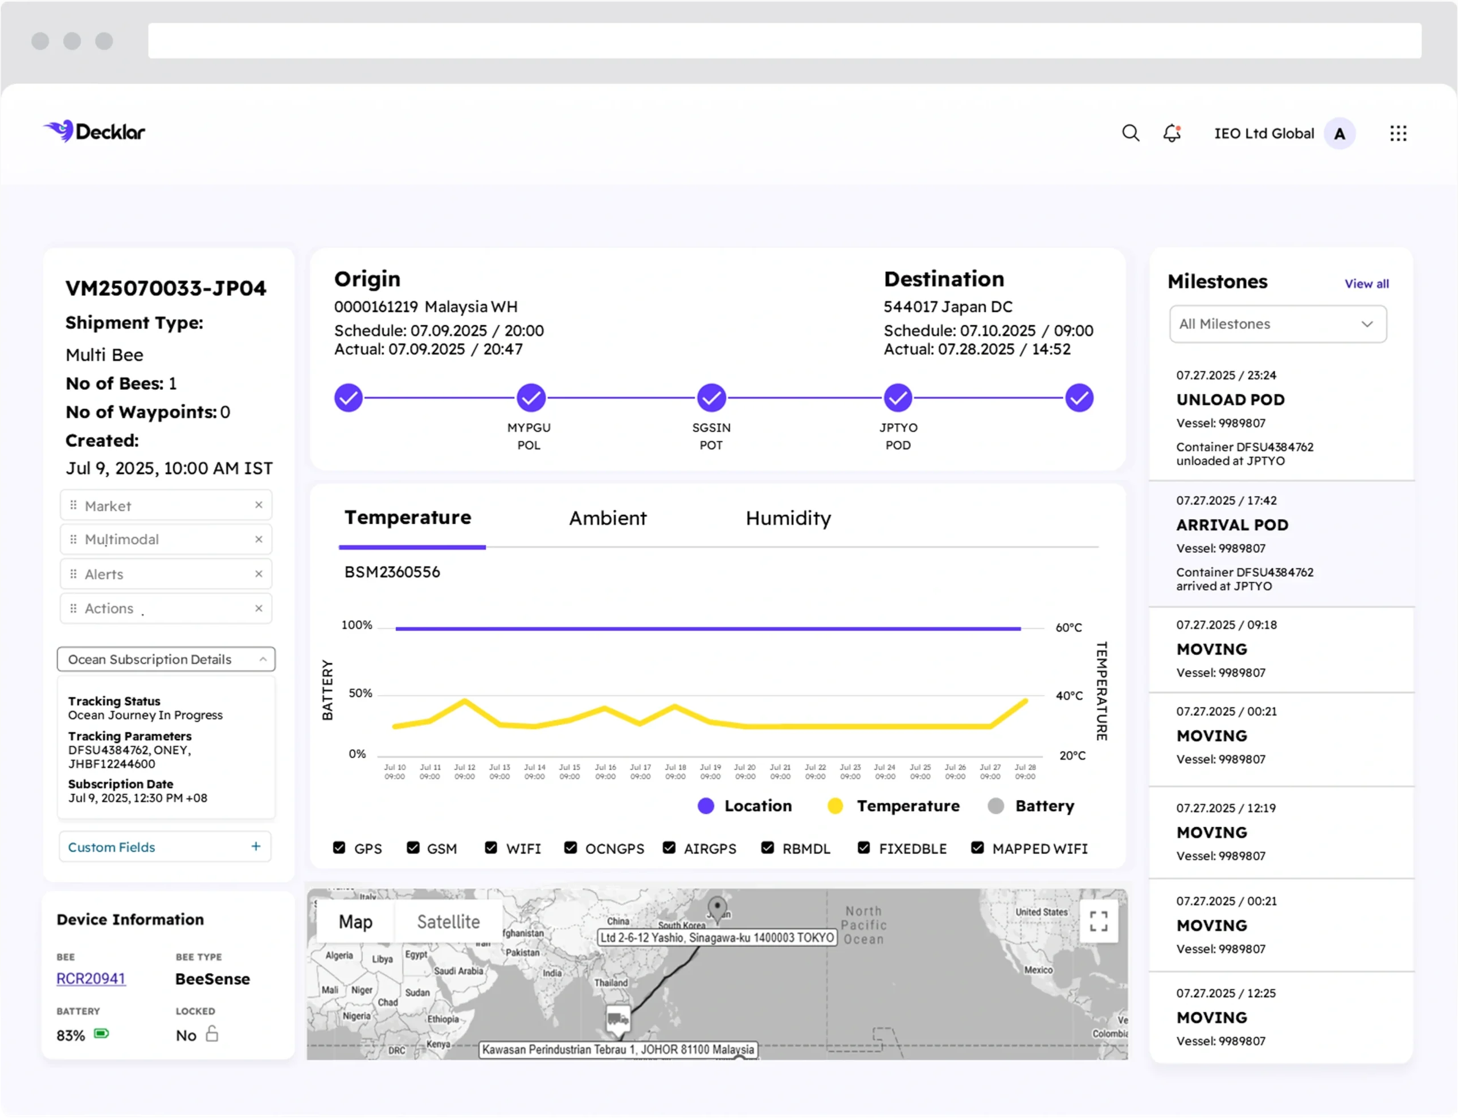Disable the FIXEDBLE checkbox

(x=863, y=847)
